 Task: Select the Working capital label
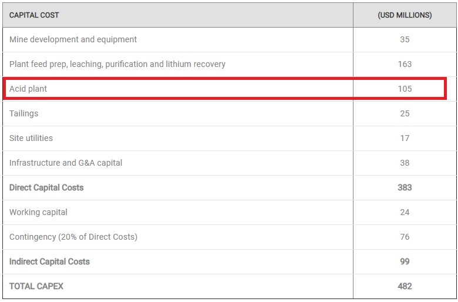tap(38, 212)
